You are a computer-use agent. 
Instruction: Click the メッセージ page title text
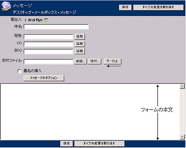click(x=22, y=6)
